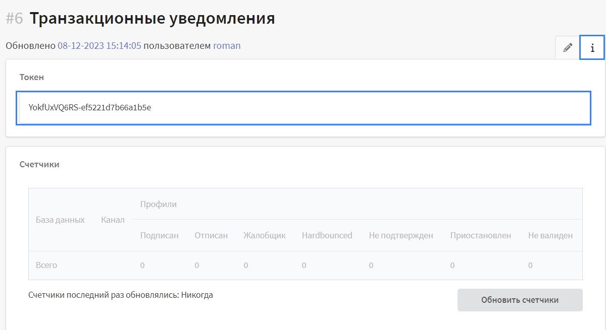Click the Не подтвержден column header
This screenshot has width=606, height=330.
tap(401, 235)
